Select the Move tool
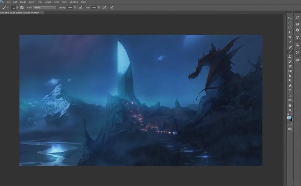 (x=290, y=18)
